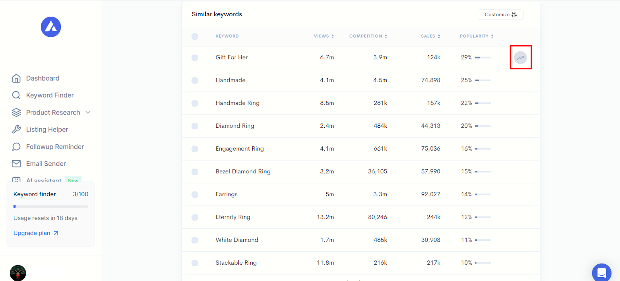620x281 pixels.
Task: Check the Handmade Ring row checkbox
Action: click(195, 103)
